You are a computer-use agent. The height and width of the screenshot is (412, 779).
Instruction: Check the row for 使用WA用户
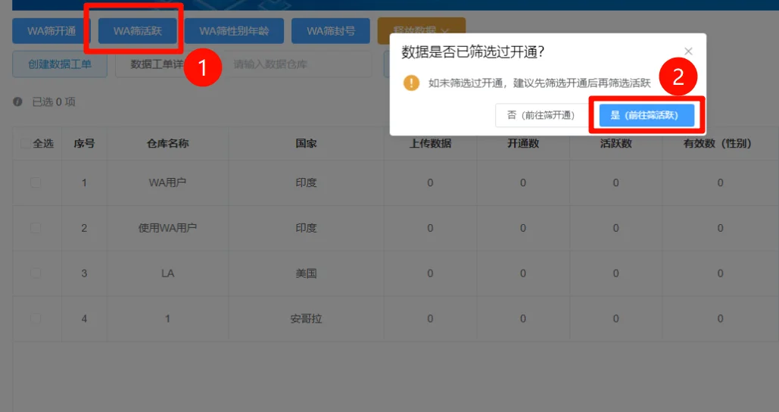[x=36, y=228]
